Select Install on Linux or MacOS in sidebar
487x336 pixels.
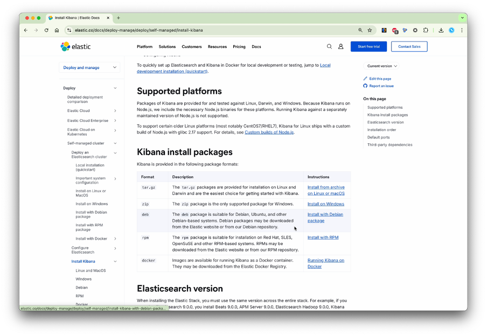[x=91, y=193]
